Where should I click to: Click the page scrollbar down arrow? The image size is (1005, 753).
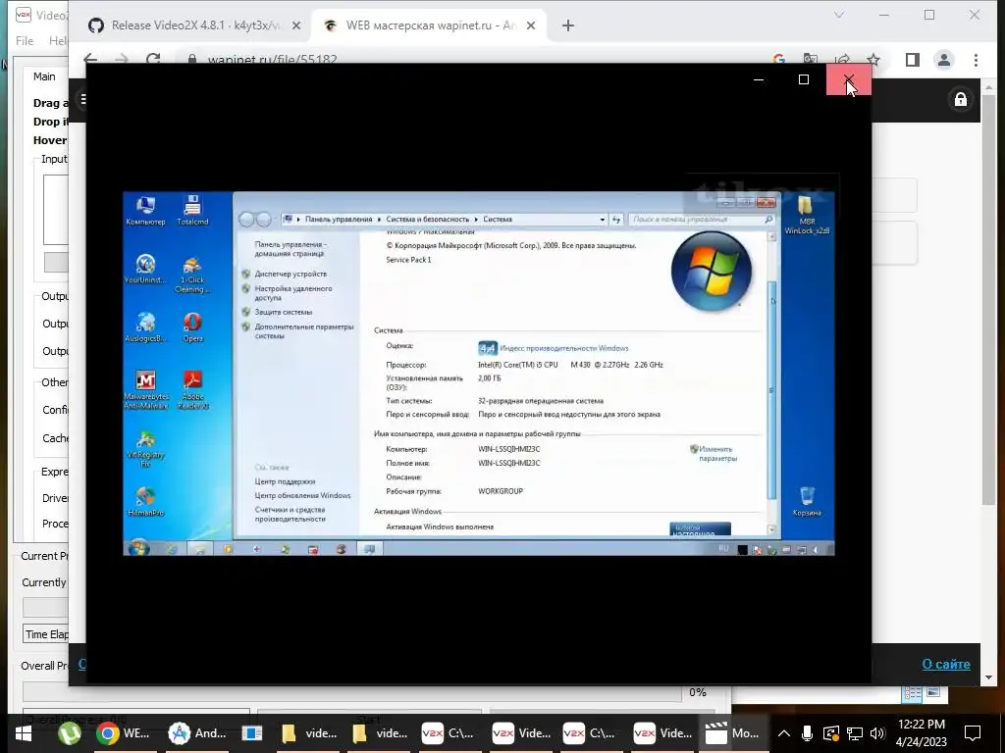988,677
